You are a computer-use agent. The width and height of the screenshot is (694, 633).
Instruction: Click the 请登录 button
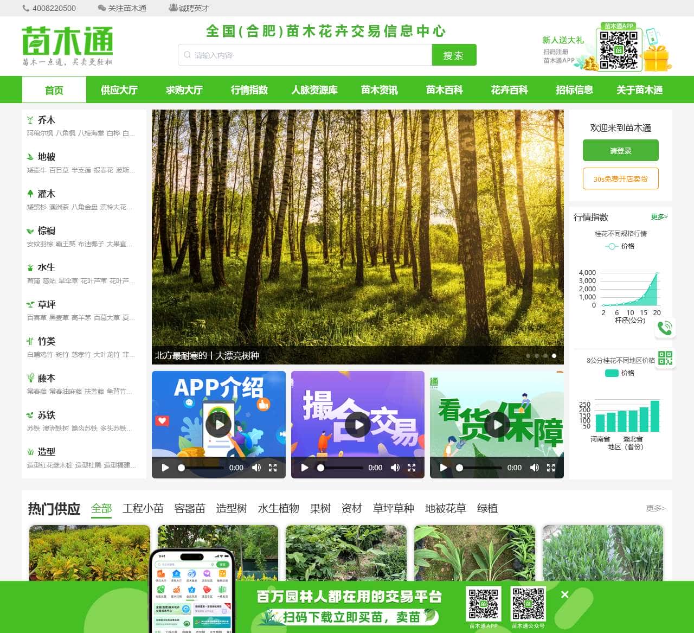pos(621,150)
